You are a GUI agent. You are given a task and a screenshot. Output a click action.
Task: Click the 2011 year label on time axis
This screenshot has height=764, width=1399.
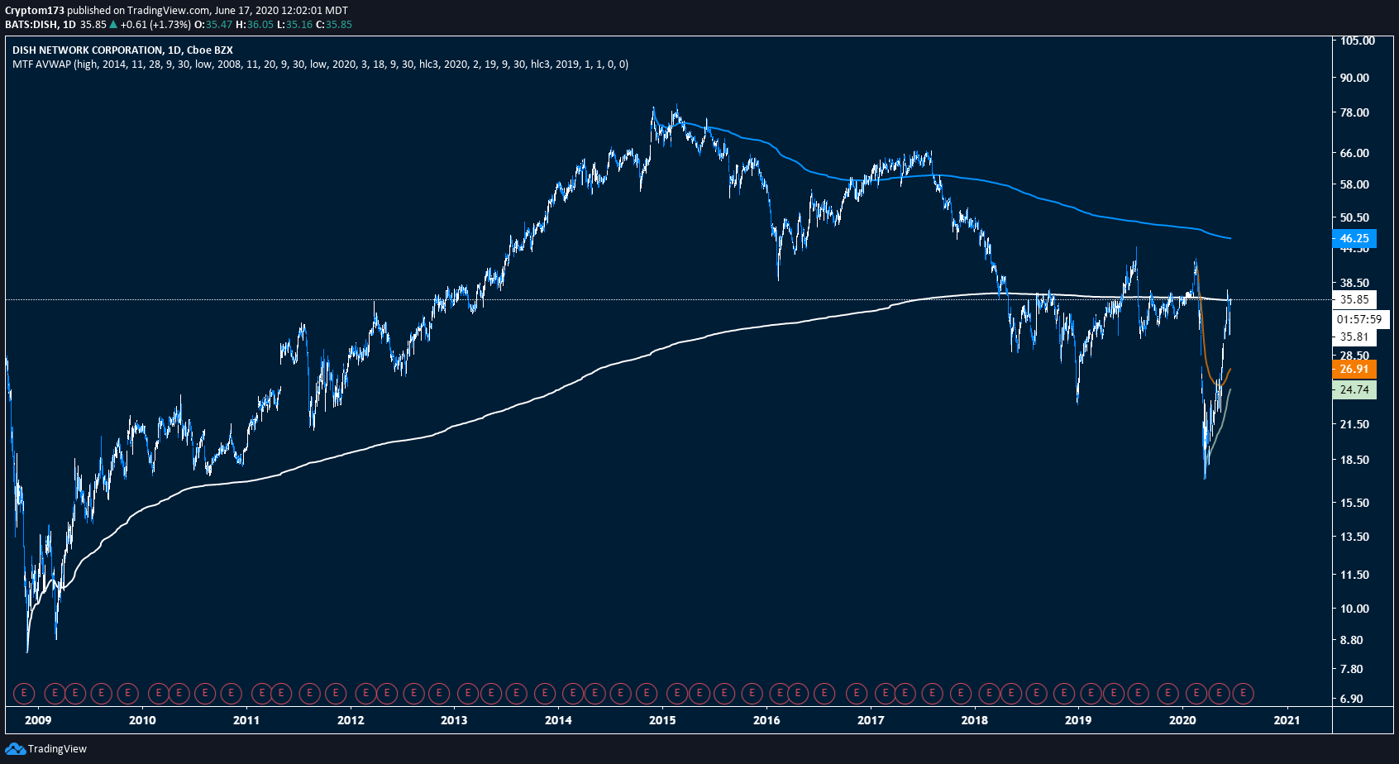pos(246,720)
